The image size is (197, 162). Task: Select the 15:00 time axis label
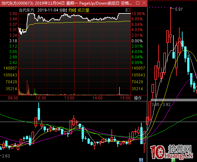pos(125,98)
